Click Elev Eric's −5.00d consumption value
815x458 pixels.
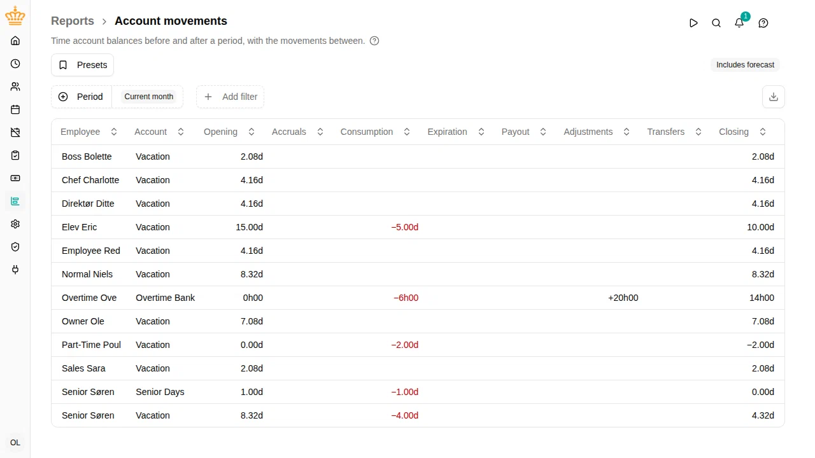click(x=405, y=227)
